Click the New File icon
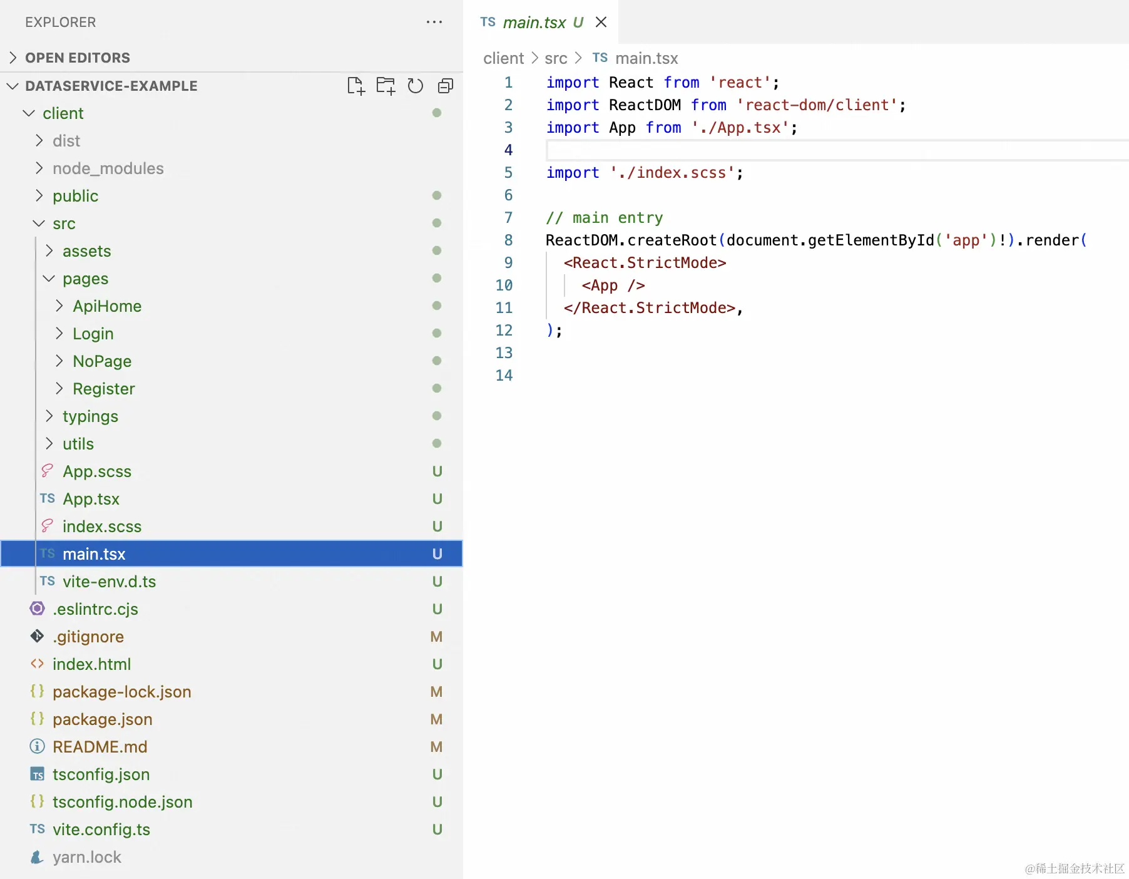Screen dimensions: 1129x879 355,86
